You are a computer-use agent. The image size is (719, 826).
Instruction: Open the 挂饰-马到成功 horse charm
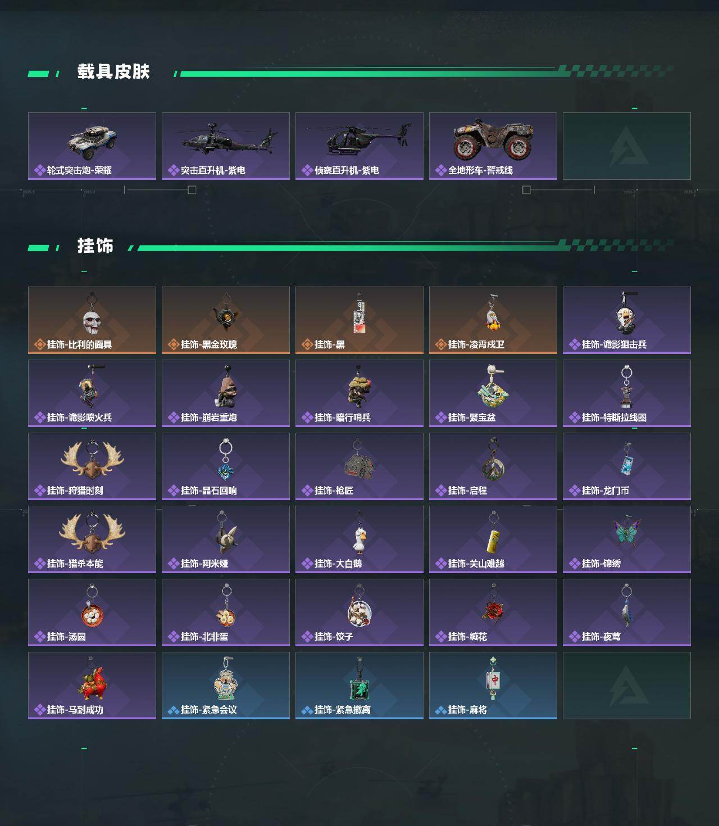[92, 686]
